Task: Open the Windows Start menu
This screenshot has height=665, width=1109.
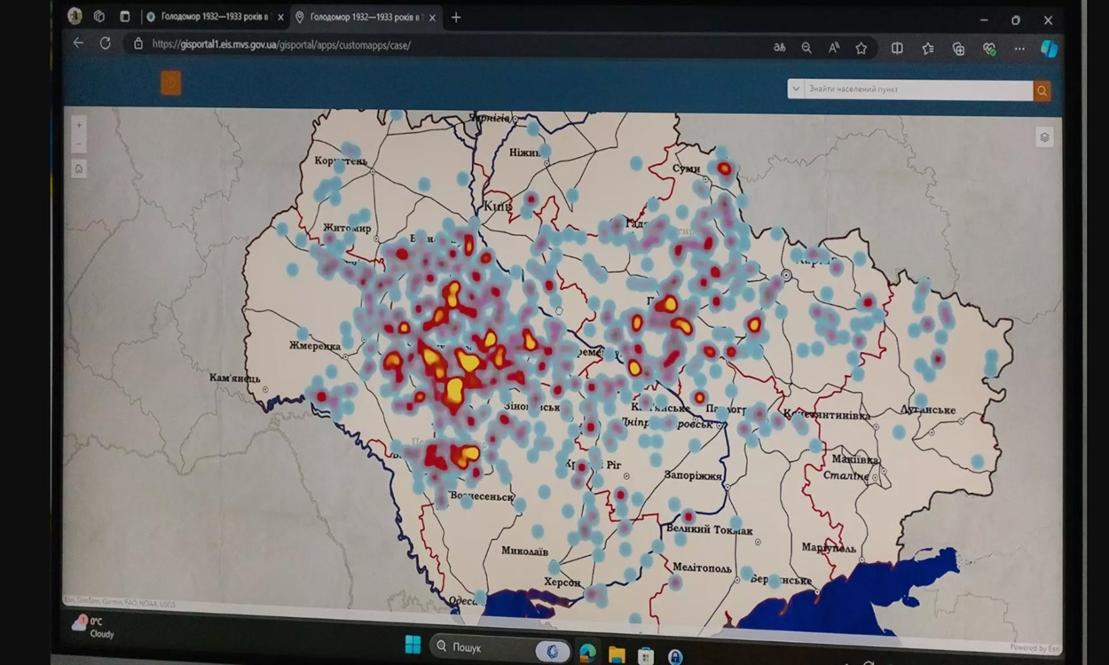Action: pos(413,645)
